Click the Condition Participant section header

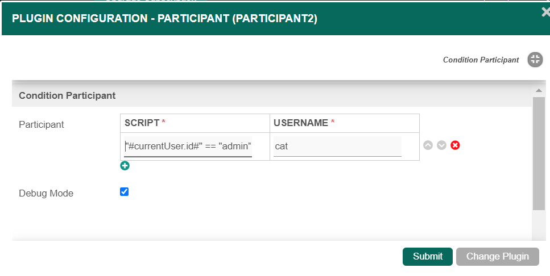tap(67, 95)
